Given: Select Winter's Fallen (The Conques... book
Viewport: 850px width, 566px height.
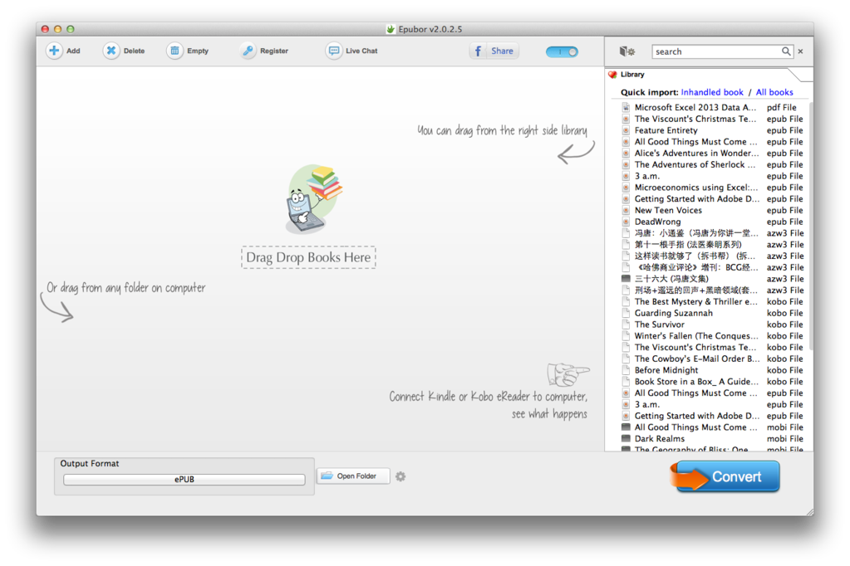Looking at the screenshot, I should pos(712,336).
